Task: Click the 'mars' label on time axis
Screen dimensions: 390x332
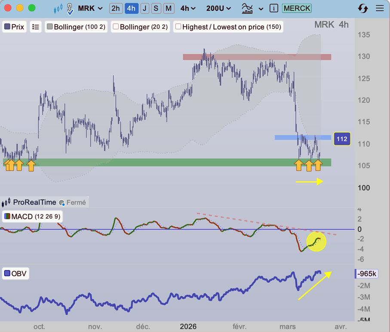Action: click(x=288, y=326)
